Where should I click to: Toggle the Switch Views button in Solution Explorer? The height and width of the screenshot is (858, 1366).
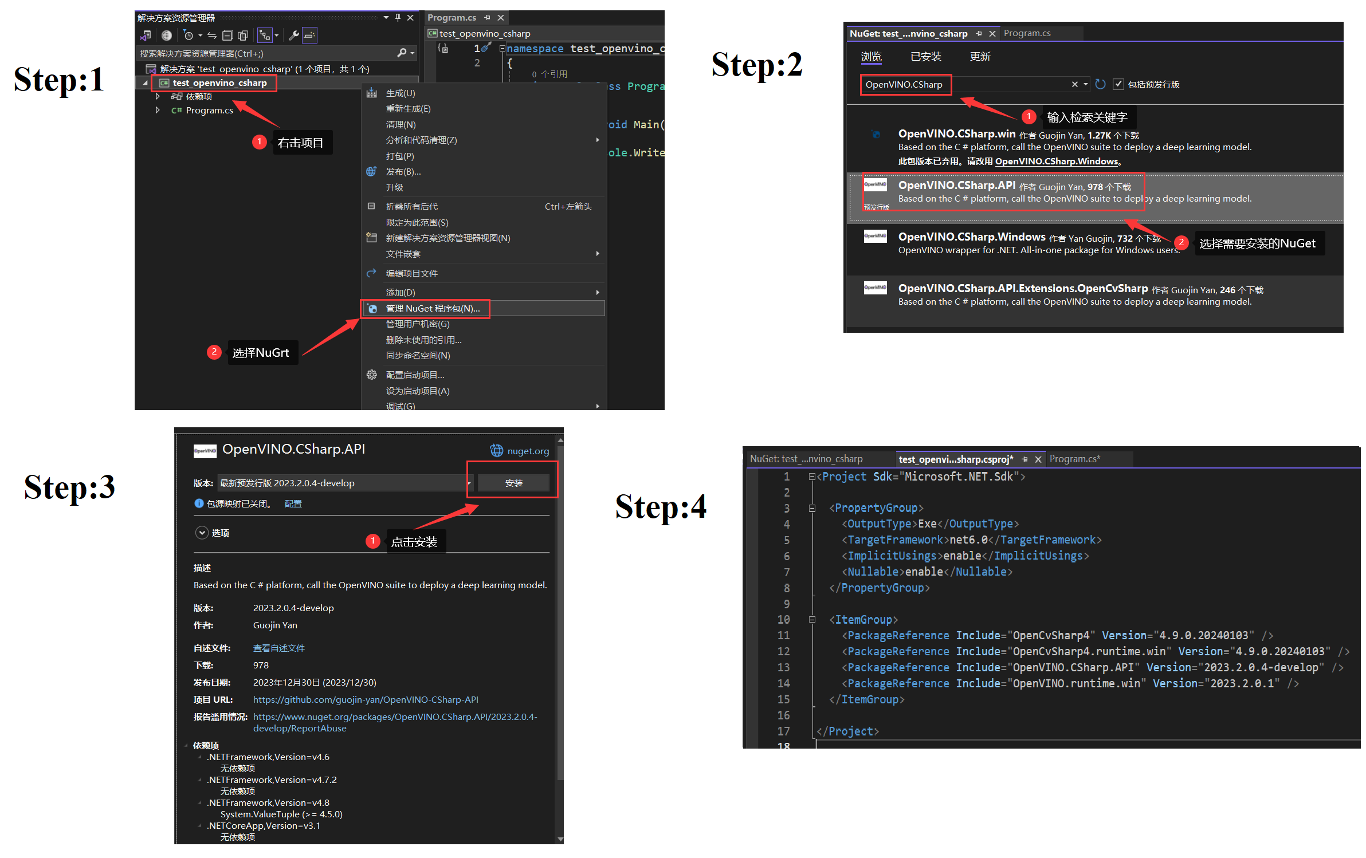click(145, 36)
